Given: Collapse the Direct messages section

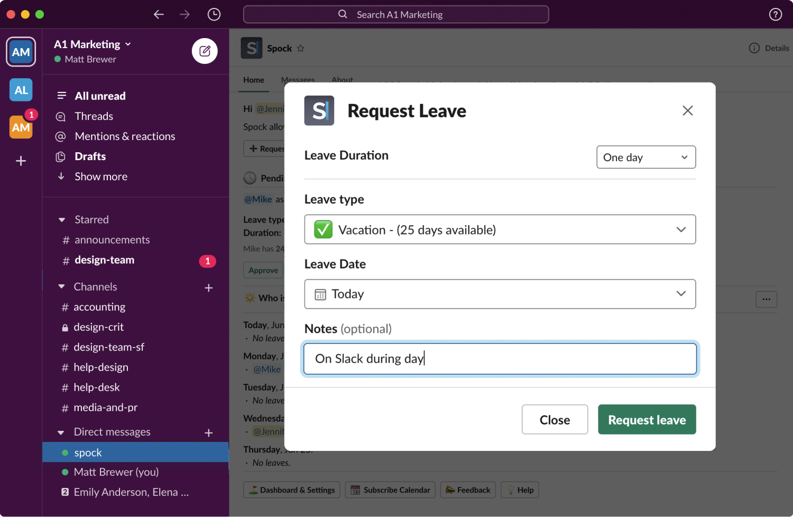Looking at the screenshot, I should [x=61, y=432].
